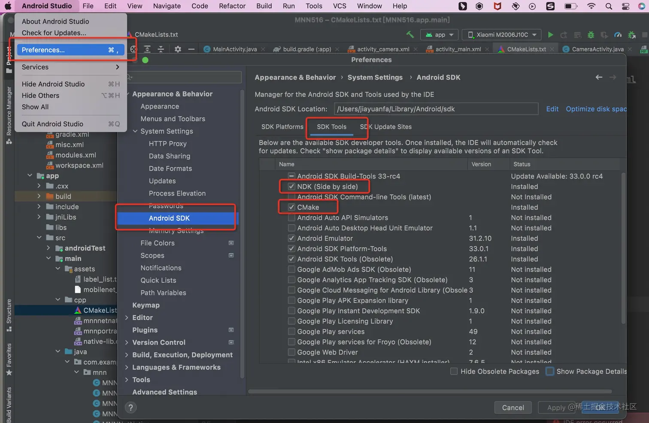
Task: Go back with the left arrow in Preferences
Action: (x=599, y=77)
